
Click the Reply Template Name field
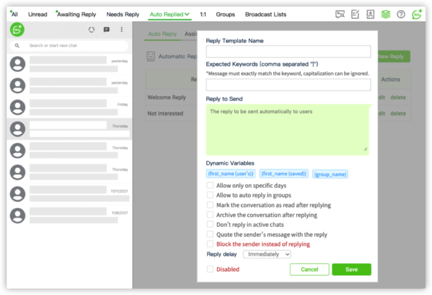coord(288,52)
